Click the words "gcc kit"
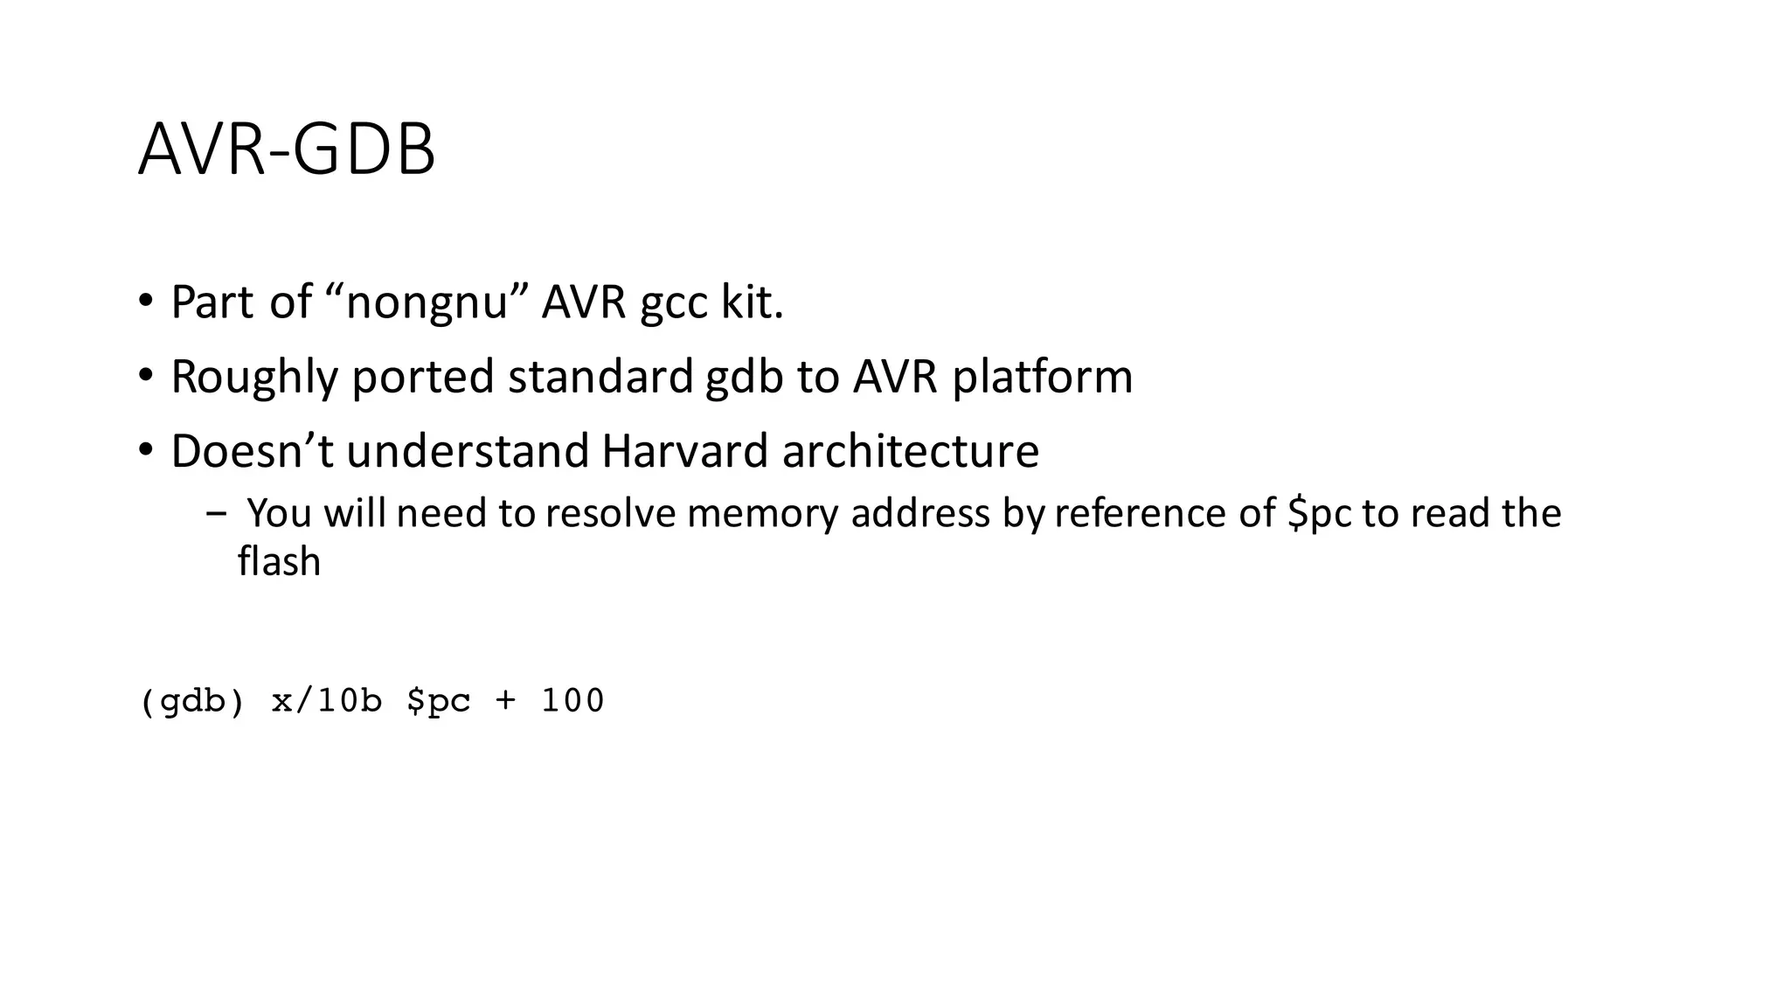The image size is (1790, 1007). (x=709, y=302)
